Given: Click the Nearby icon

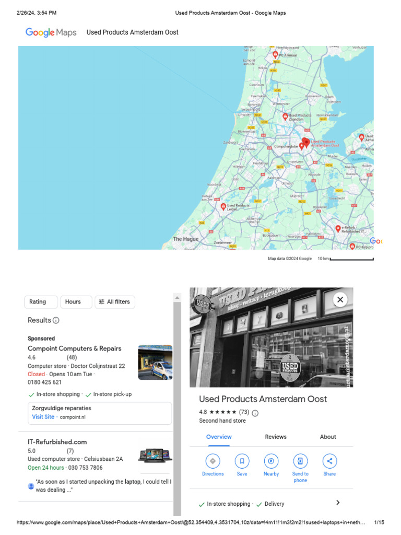Looking at the screenshot, I should click(x=271, y=461).
